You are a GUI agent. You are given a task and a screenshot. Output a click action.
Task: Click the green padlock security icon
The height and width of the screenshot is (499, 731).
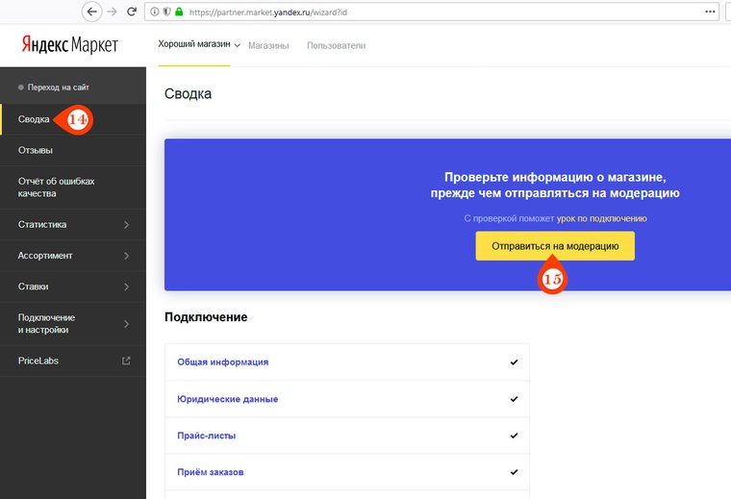[x=180, y=12]
